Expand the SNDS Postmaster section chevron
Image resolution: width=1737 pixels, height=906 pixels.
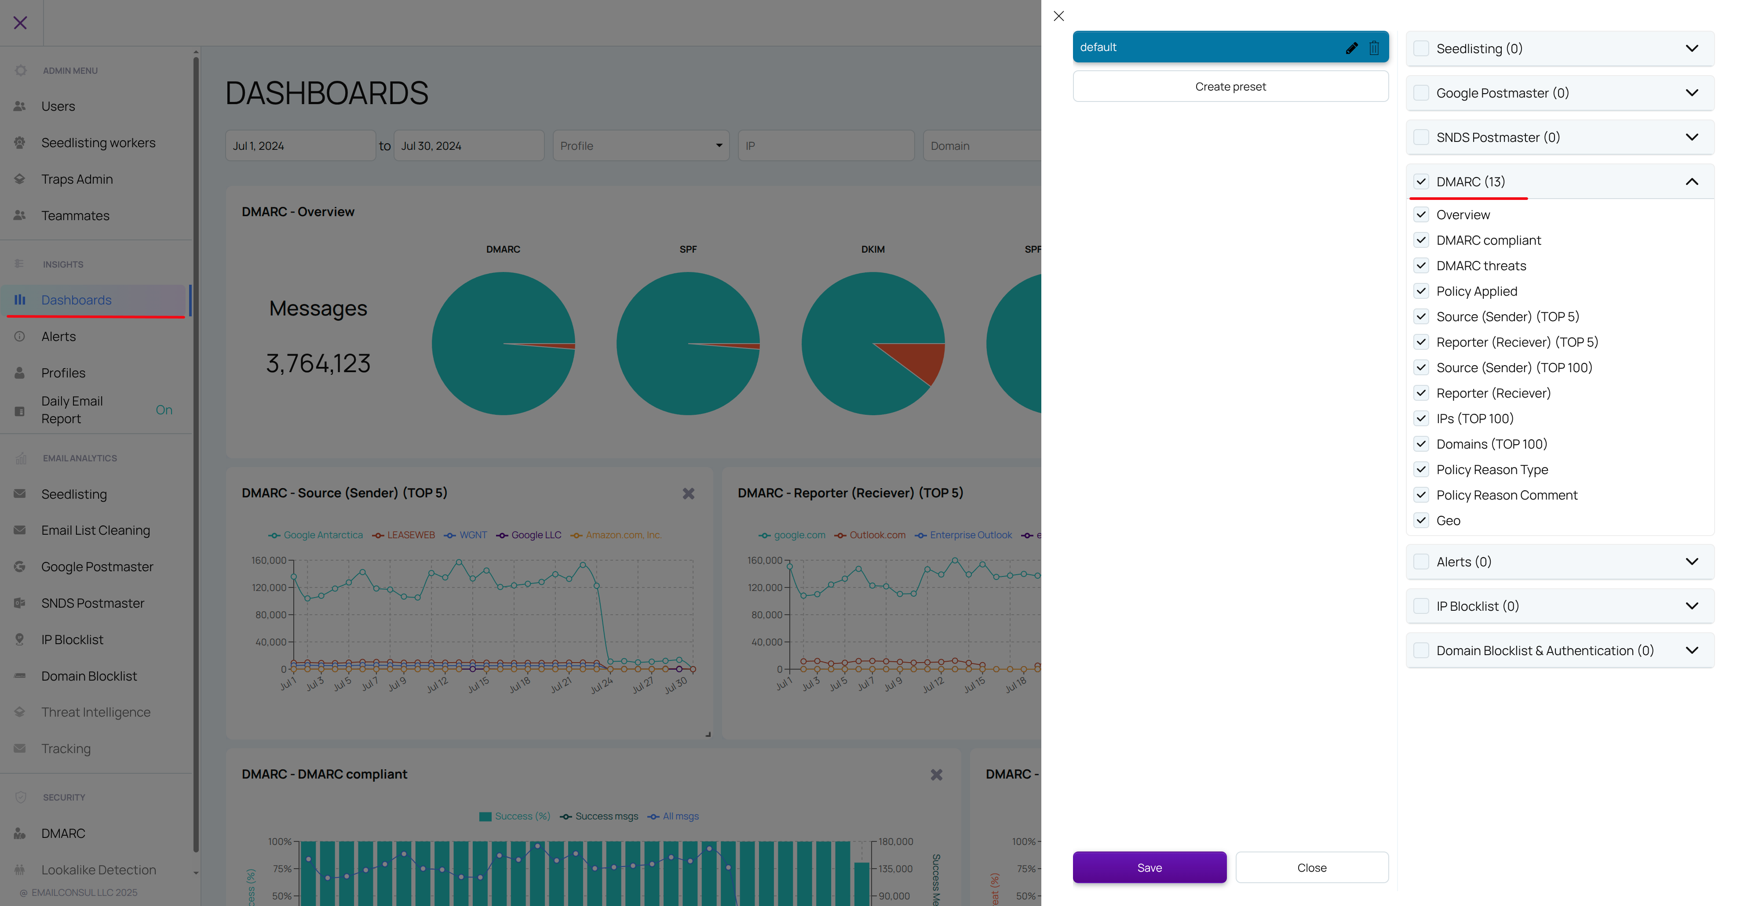[x=1691, y=138]
